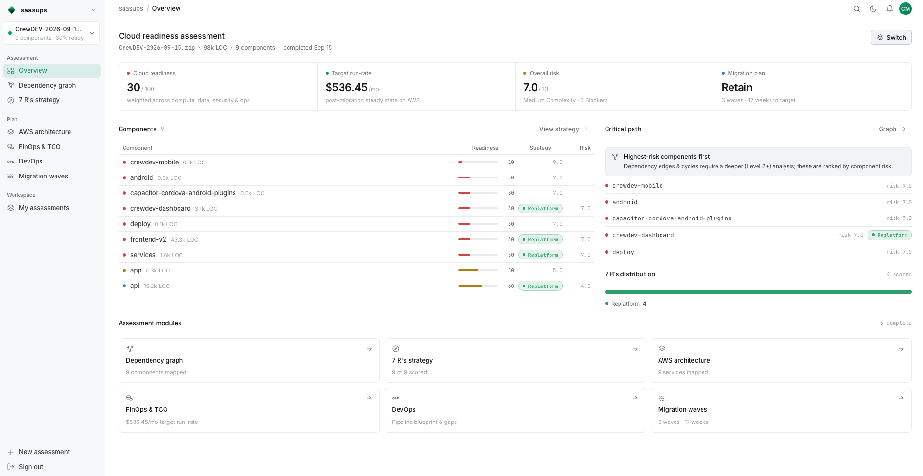Open notifications bell icon
The image size is (923, 476).
click(x=890, y=9)
